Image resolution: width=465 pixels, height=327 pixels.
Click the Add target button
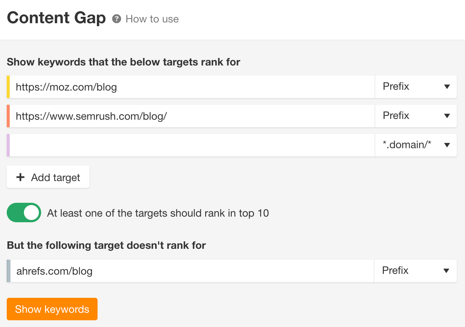coord(48,177)
